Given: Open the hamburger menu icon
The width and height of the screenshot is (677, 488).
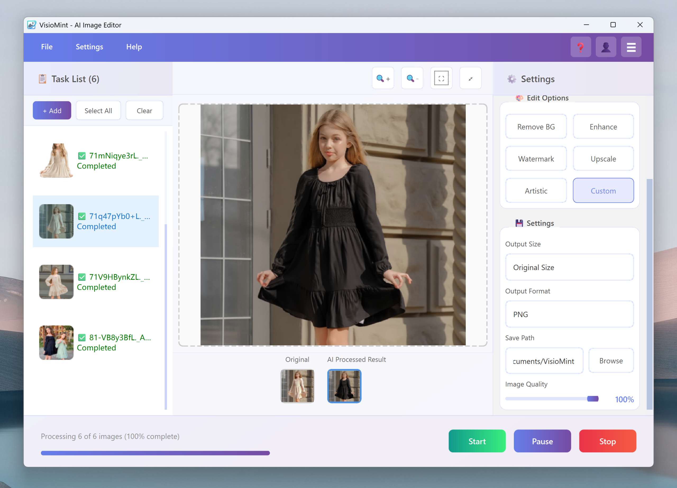Looking at the screenshot, I should [631, 47].
